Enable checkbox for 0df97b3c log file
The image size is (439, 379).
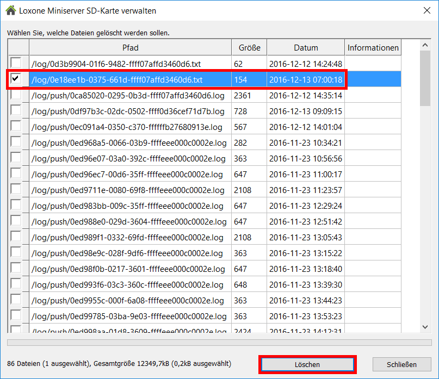16,111
